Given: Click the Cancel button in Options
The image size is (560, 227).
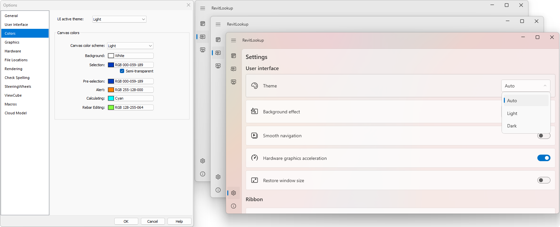Looking at the screenshot, I should (x=152, y=221).
